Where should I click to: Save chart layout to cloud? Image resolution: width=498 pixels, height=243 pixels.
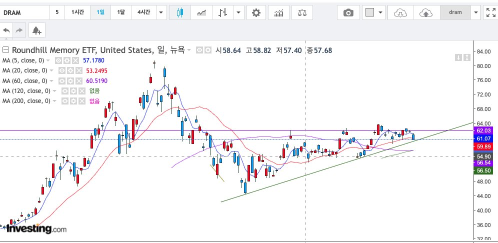point(426,12)
